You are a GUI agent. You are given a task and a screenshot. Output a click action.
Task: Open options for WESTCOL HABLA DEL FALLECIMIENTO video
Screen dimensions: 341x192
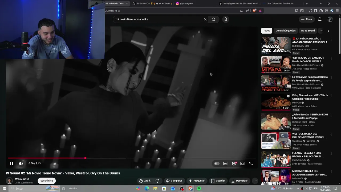pos(331,134)
